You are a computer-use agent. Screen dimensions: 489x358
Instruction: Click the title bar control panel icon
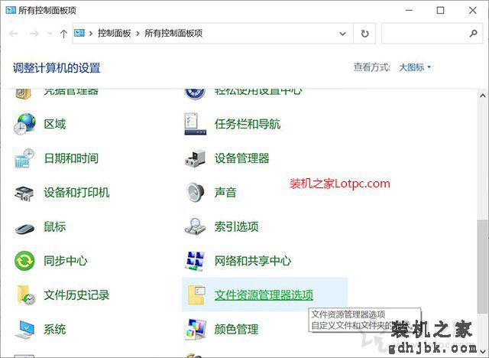click(x=11, y=10)
